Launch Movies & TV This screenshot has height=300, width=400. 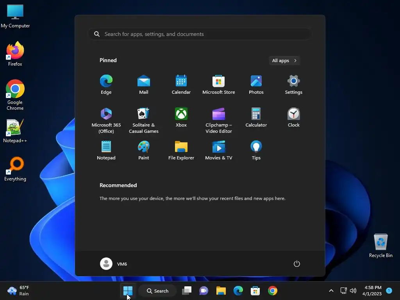tap(219, 150)
